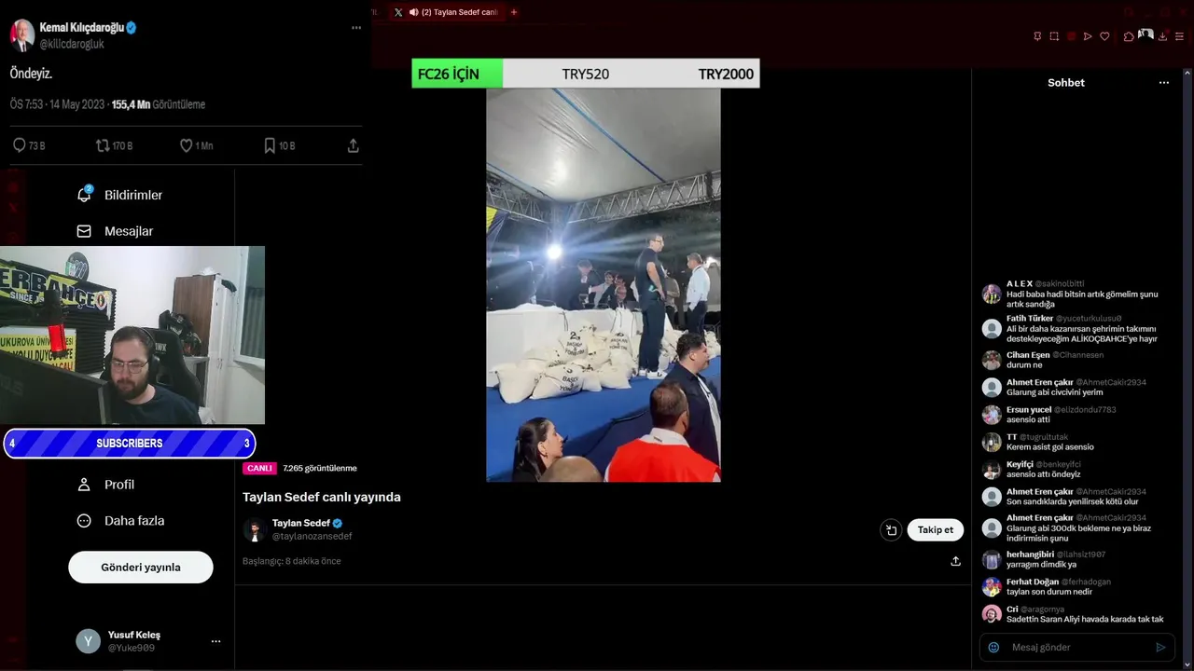
Task: Click the Sohbet panel heading
Action: pos(1066,83)
